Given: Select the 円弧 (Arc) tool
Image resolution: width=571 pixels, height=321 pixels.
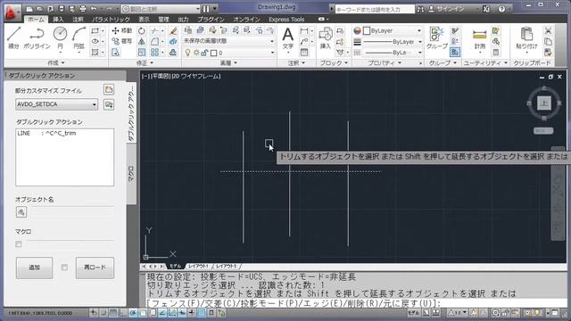Looking at the screenshot, I should click(x=79, y=37).
